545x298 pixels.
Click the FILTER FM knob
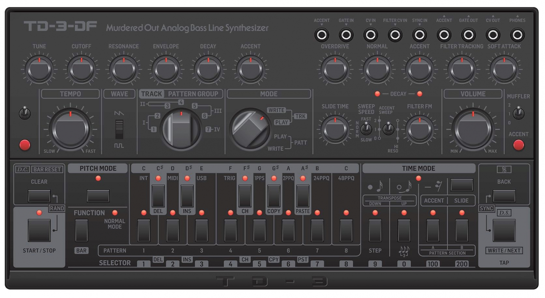point(420,129)
